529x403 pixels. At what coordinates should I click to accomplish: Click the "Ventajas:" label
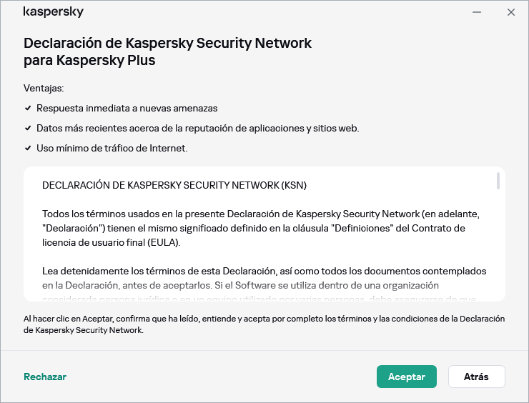coord(44,88)
